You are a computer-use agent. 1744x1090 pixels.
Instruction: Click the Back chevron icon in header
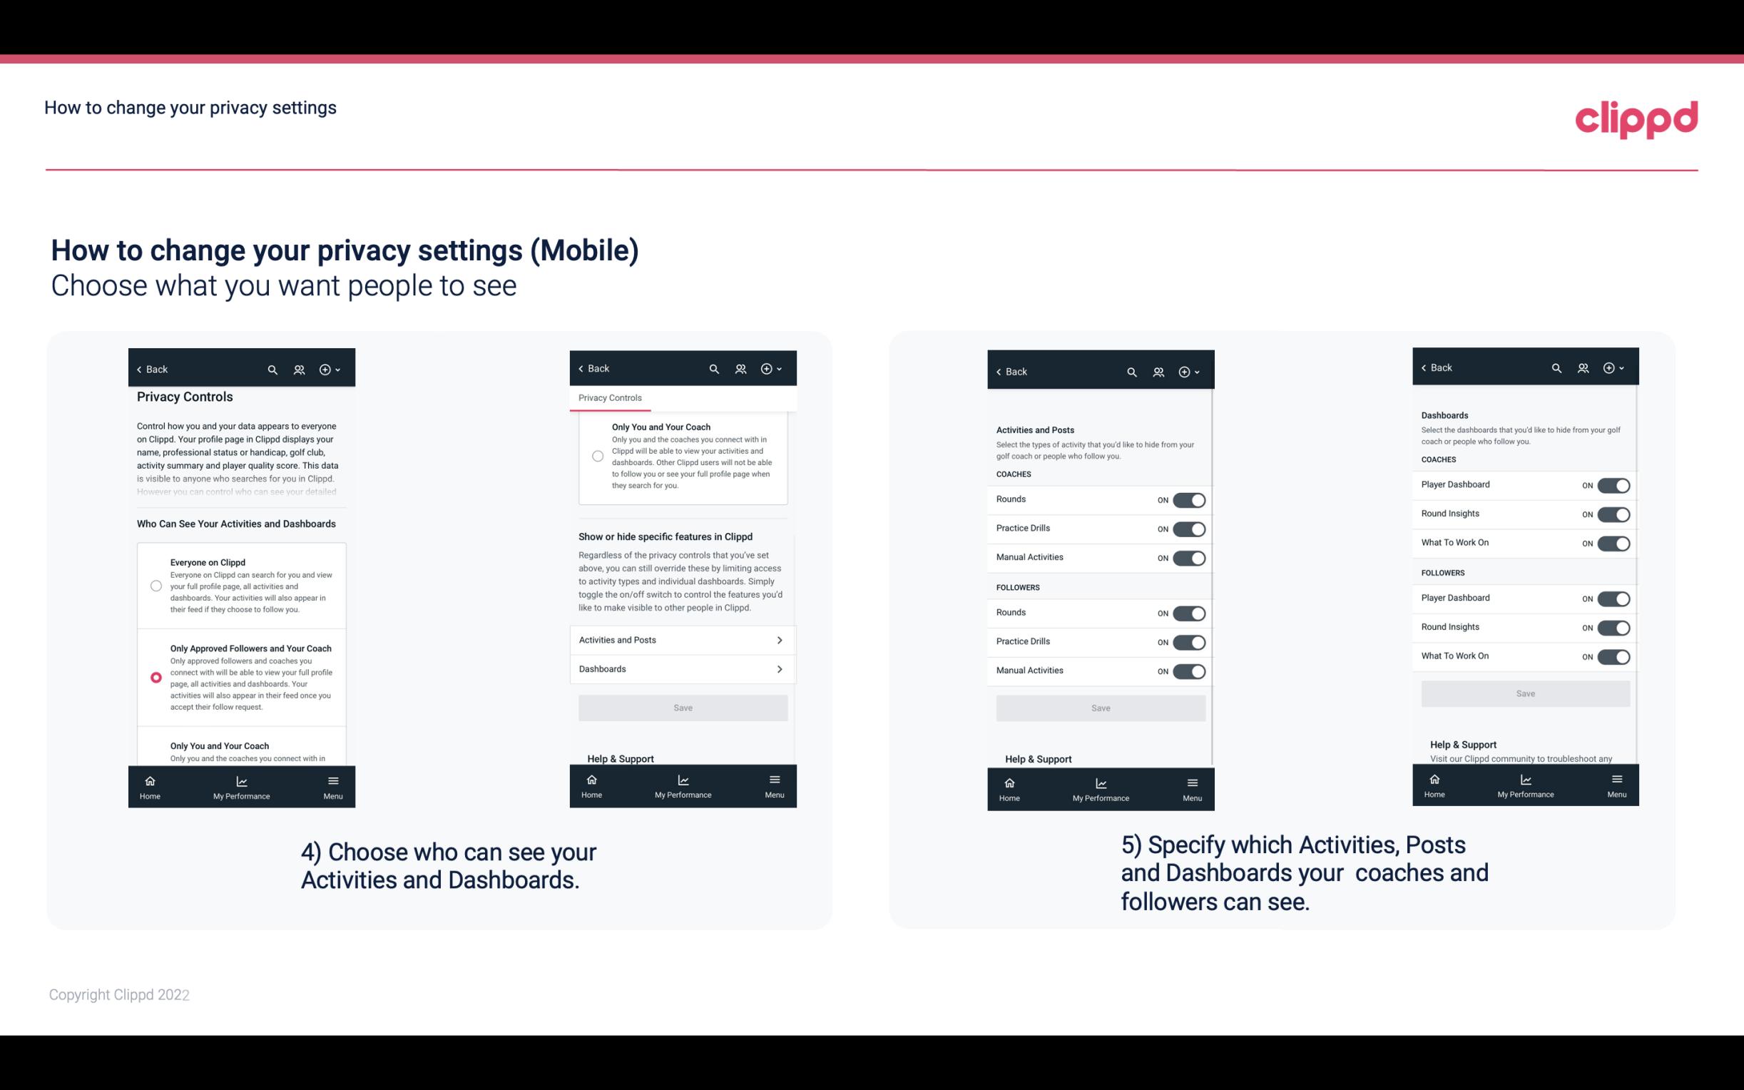point(139,370)
